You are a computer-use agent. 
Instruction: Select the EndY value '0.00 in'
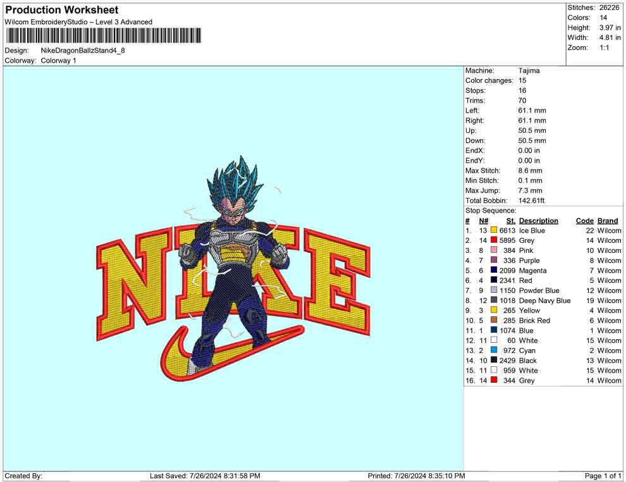[529, 160]
